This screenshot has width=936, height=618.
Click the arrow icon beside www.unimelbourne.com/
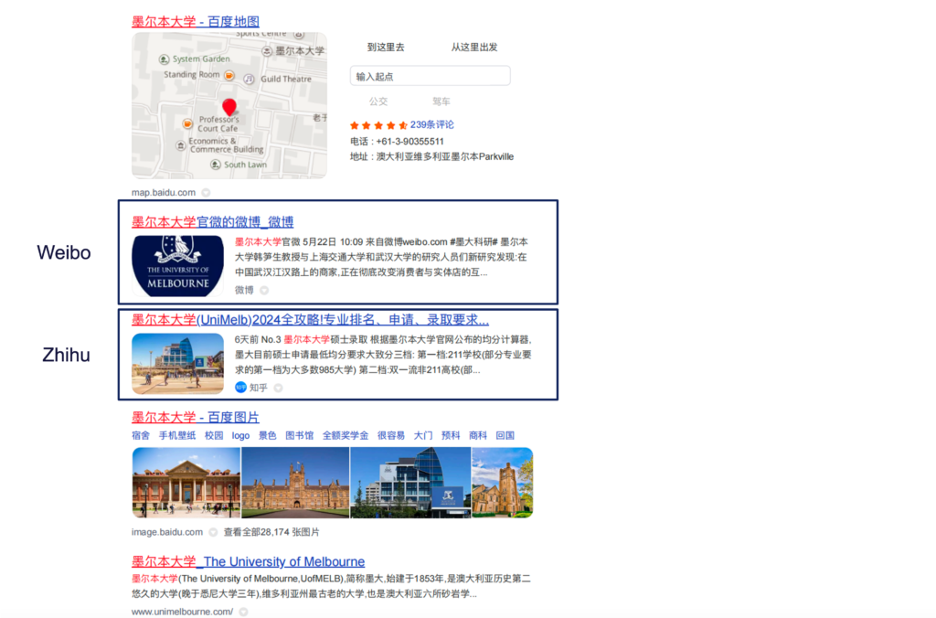tap(243, 612)
